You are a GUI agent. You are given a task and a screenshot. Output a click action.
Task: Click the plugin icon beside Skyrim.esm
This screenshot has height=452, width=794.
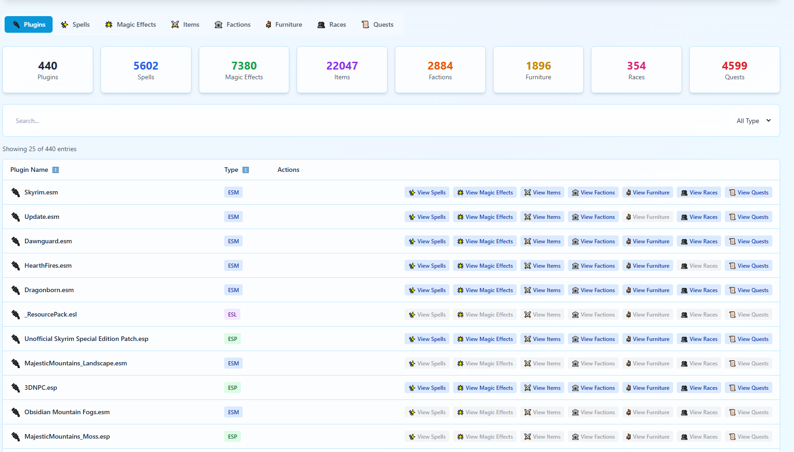pos(16,193)
